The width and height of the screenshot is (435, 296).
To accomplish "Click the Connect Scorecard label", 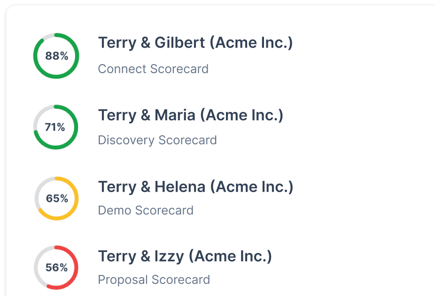I will tap(153, 69).
